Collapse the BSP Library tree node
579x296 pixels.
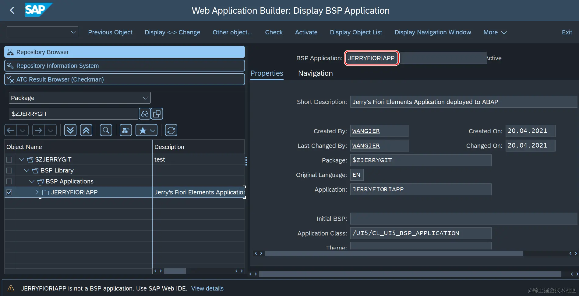(x=26, y=170)
